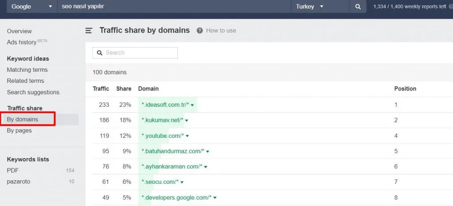
Task: Click the Traffic column header
Action: pos(101,89)
